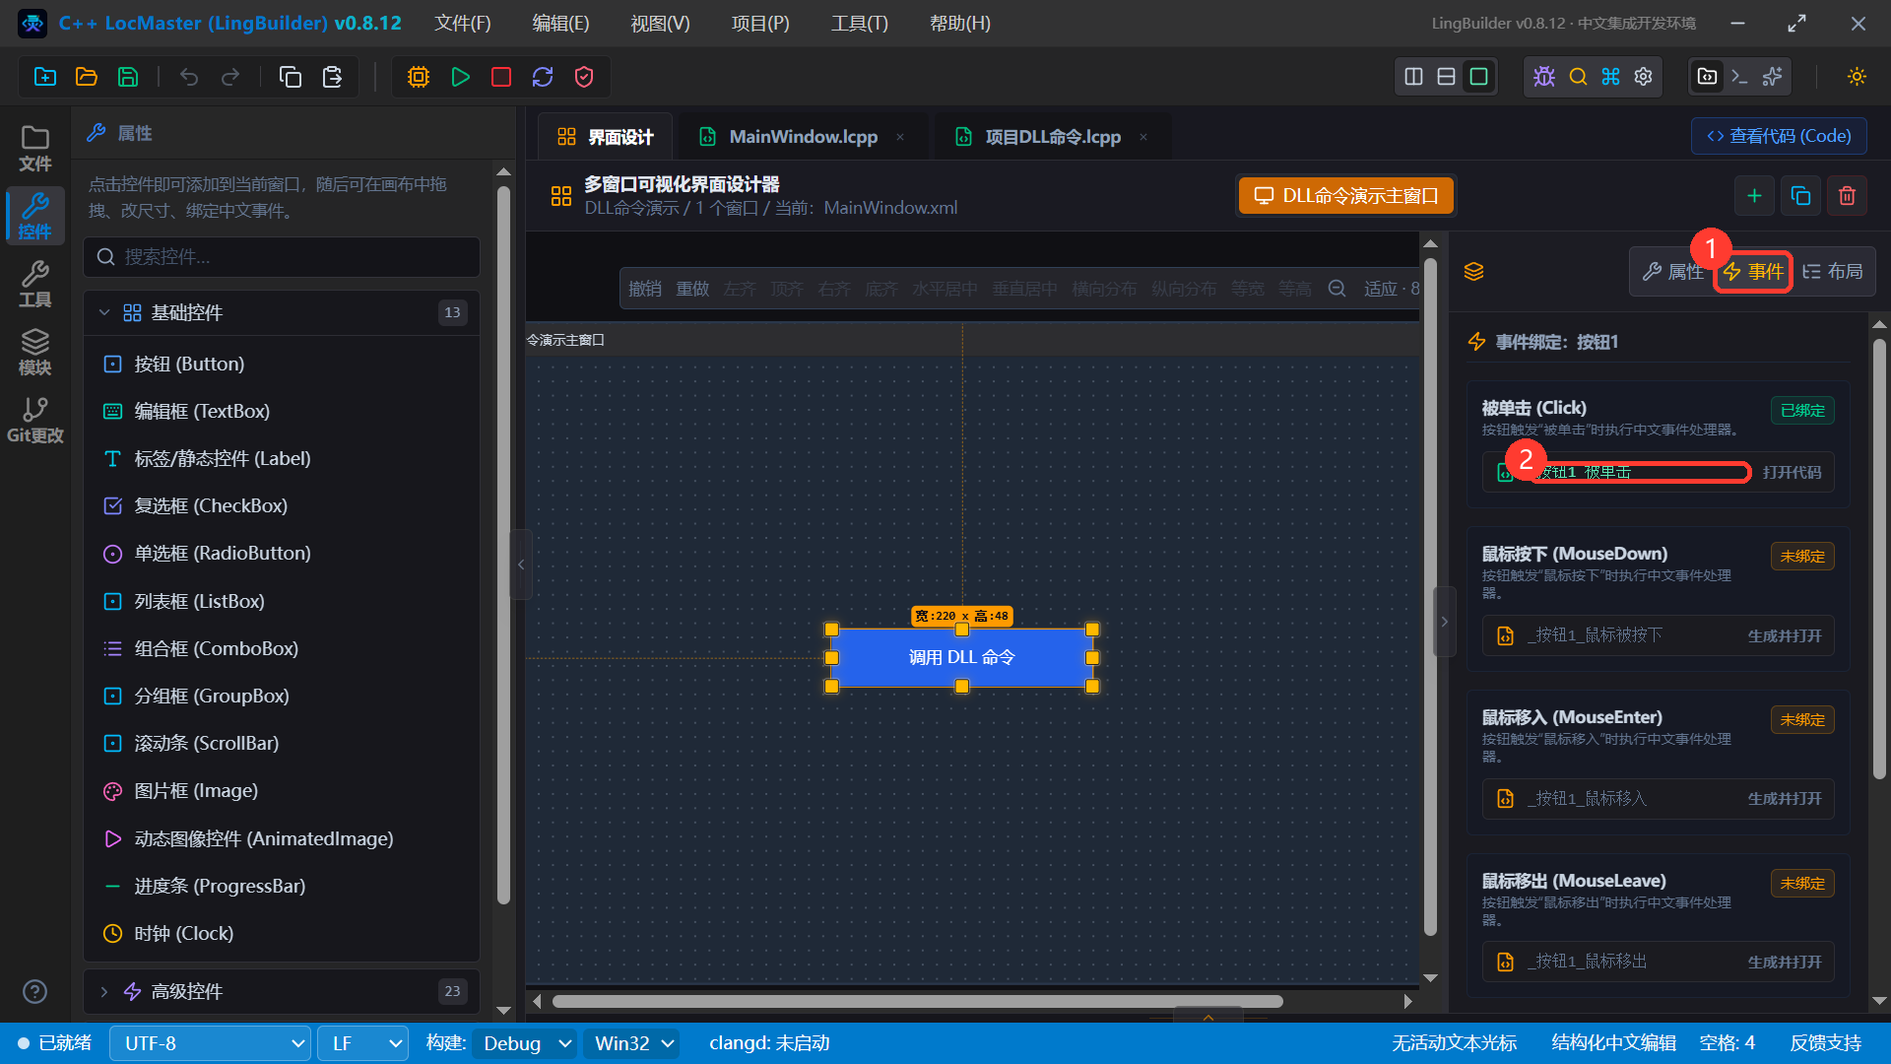Click in the 搜索控件 search field
Image resolution: width=1891 pixels, height=1064 pixels.
click(282, 257)
